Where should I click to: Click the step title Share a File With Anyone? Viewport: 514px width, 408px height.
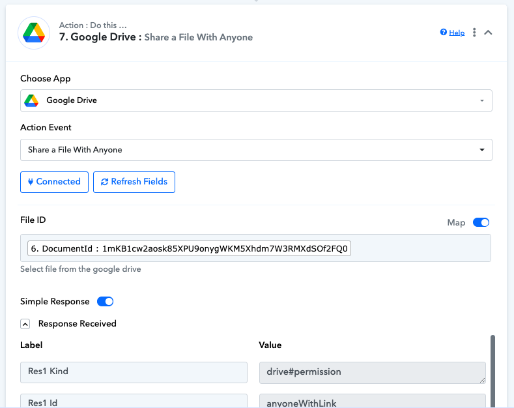pos(198,37)
